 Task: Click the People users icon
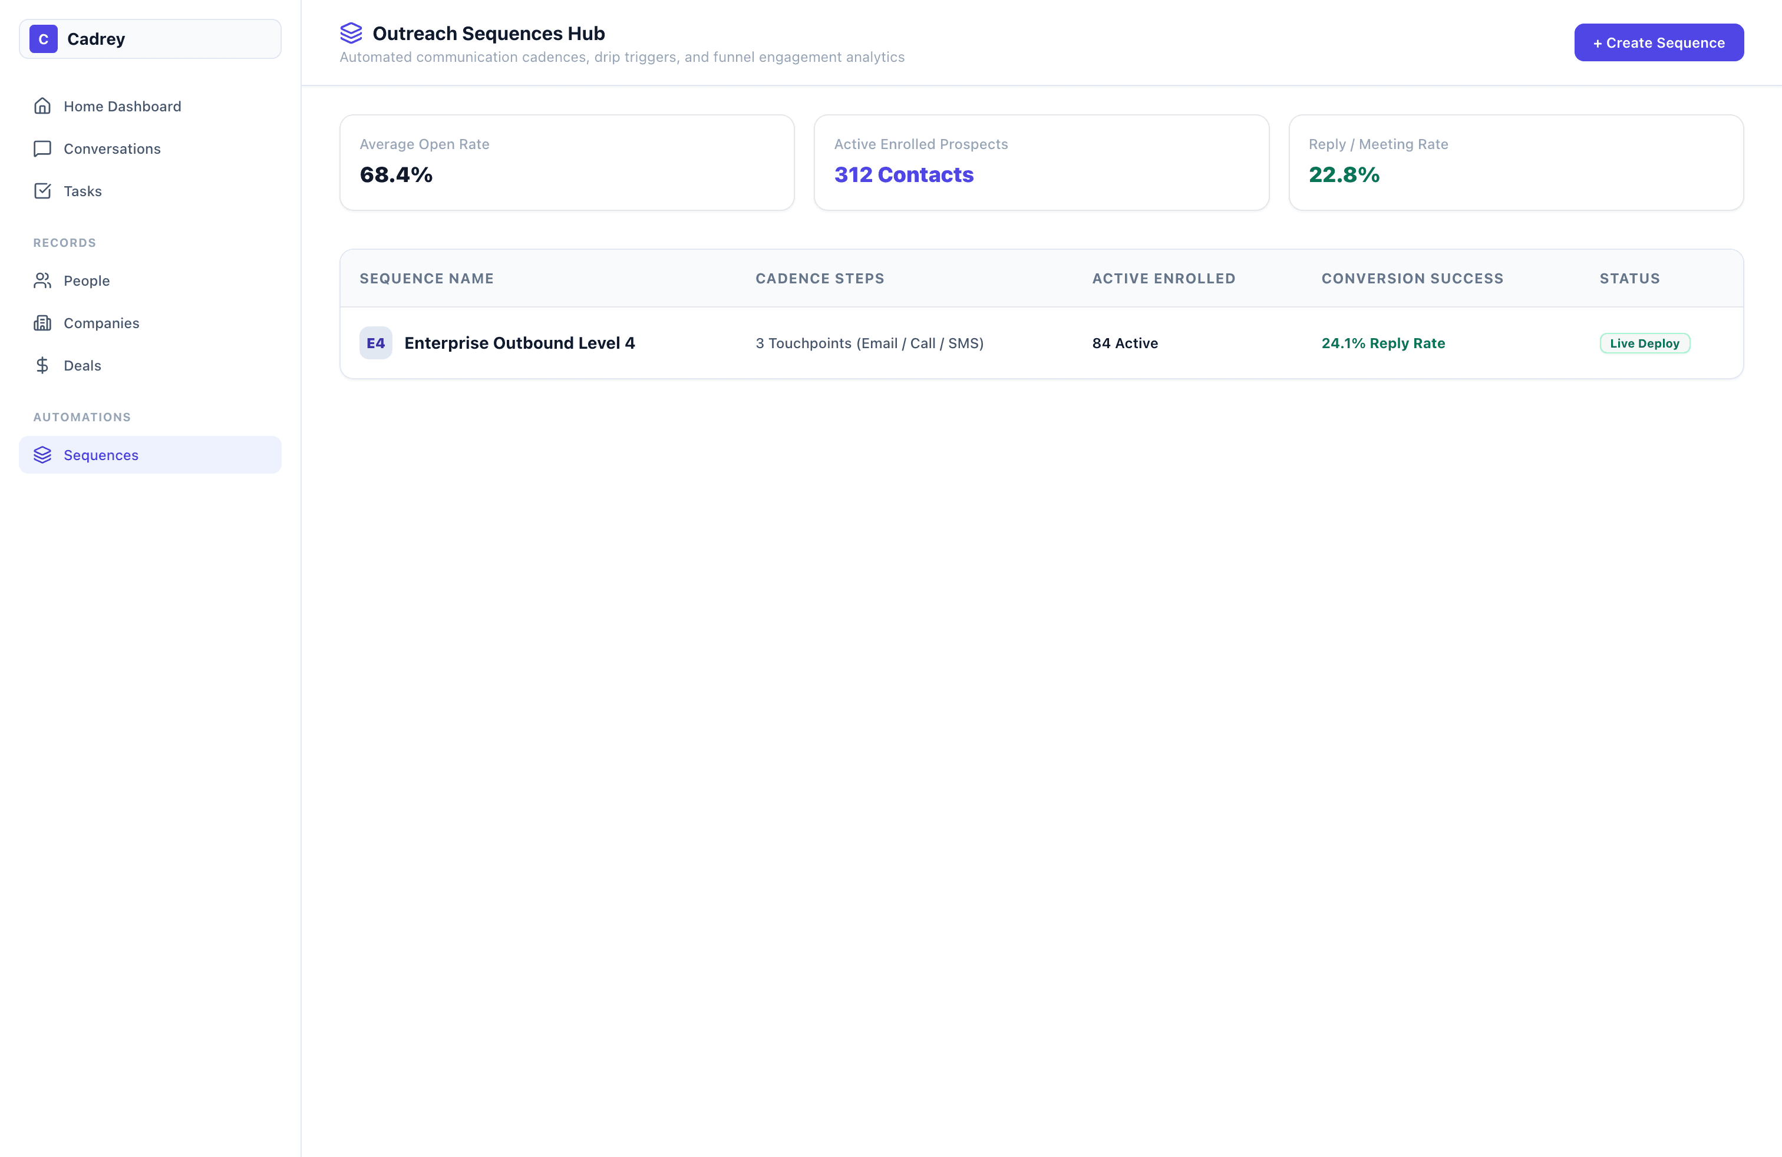[x=42, y=280]
